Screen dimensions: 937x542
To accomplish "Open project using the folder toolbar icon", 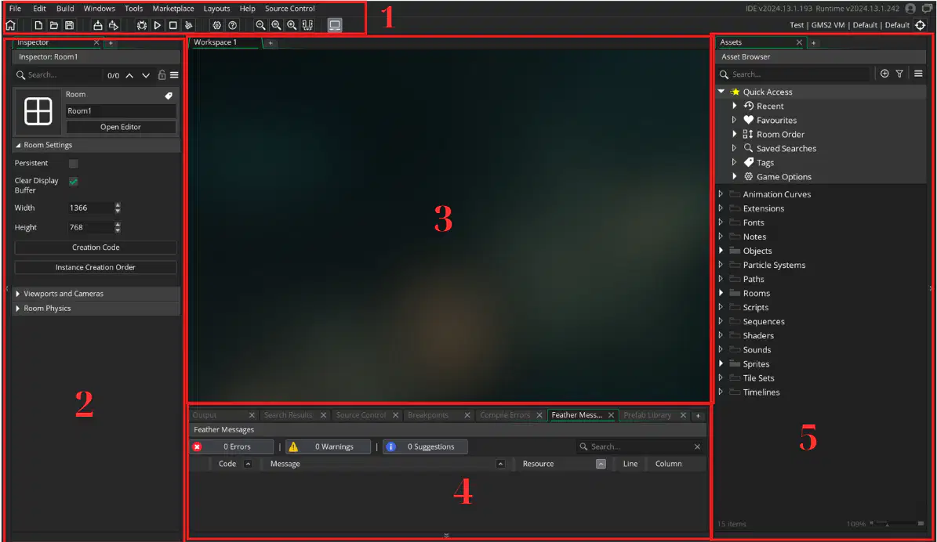I will [x=54, y=25].
